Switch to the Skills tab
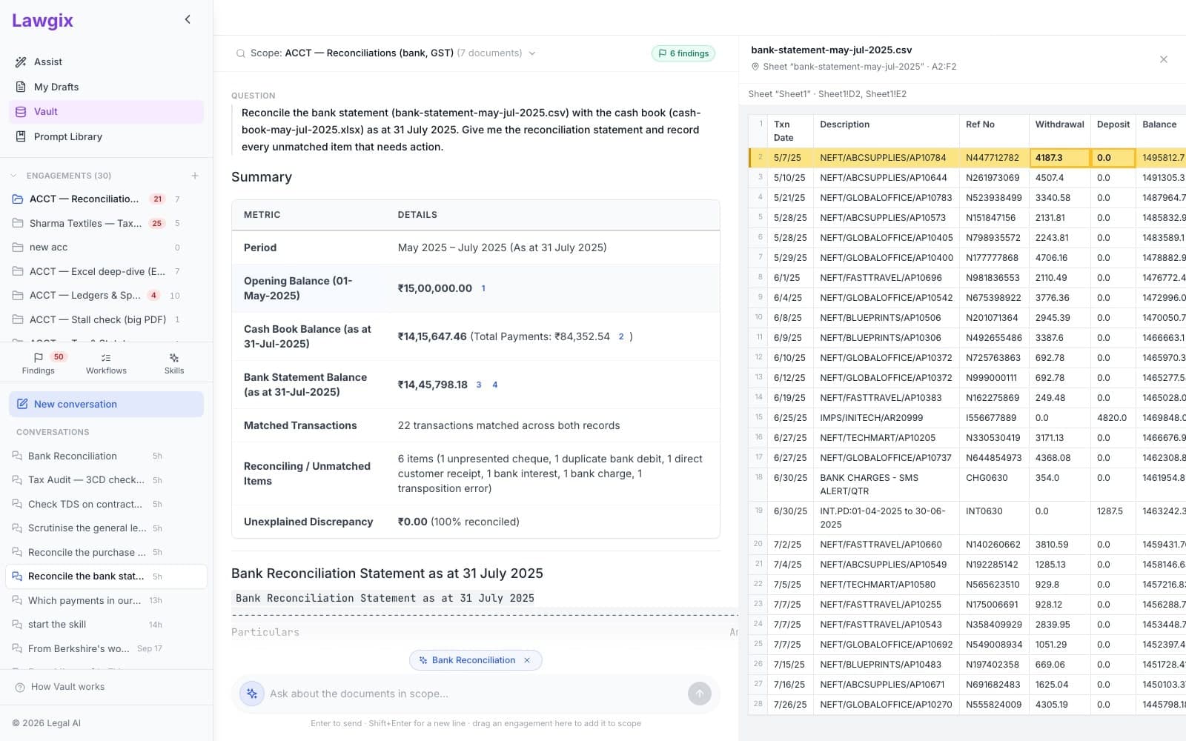 coord(174,363)
